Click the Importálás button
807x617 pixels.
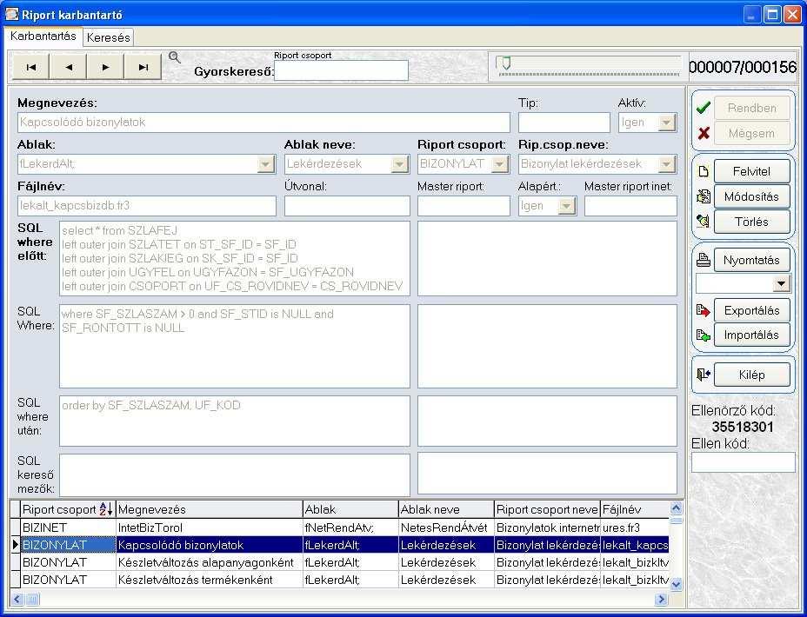(751, 335)
